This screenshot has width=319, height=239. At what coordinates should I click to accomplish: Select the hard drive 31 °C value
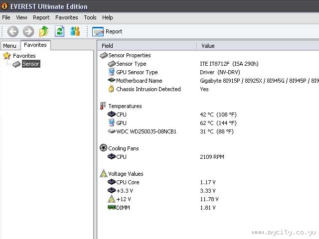(217, 131)
